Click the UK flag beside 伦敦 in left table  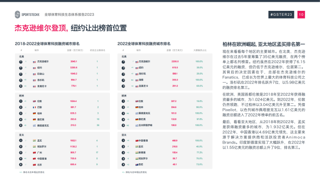tap(34, 101)
